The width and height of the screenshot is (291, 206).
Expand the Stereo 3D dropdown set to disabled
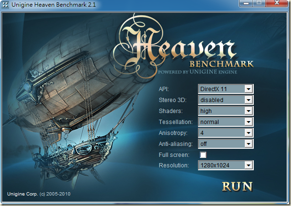[226, 100]
